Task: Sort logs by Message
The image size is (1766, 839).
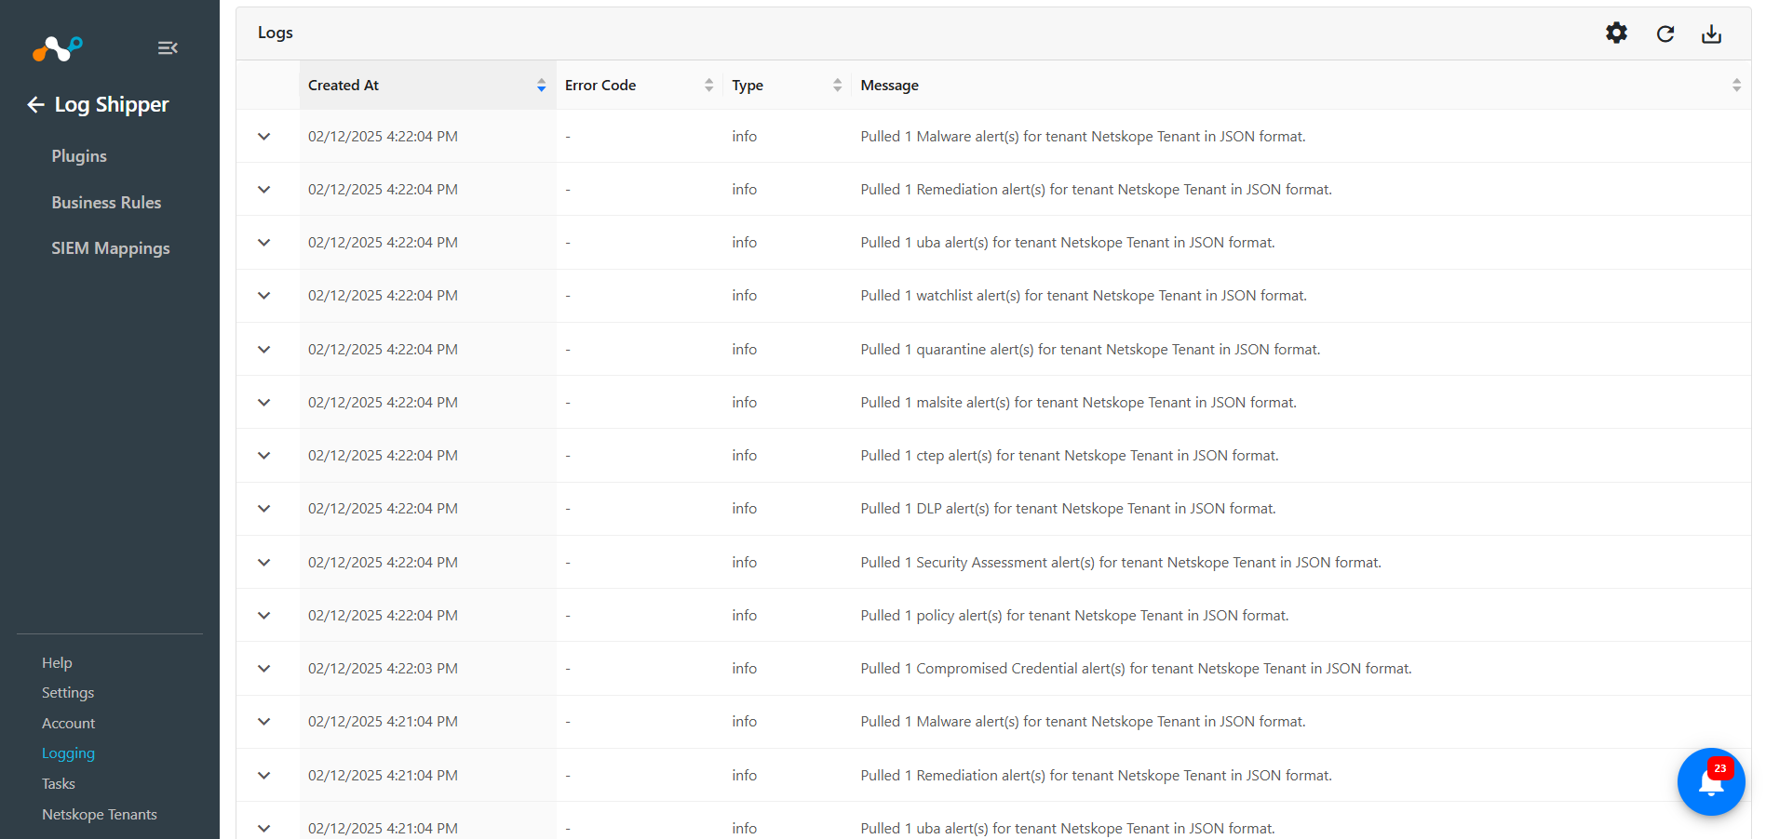Action: (x=1736, y=86)
